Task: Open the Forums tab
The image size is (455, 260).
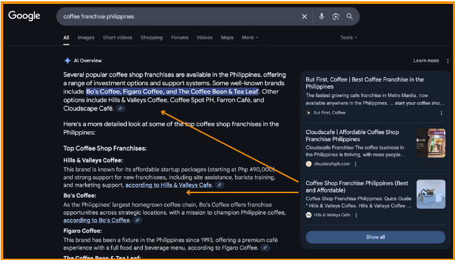Action: click(x=179, y=38)
